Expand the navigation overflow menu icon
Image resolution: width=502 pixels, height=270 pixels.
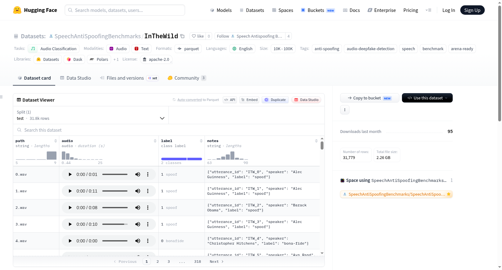tap(428, 10)
